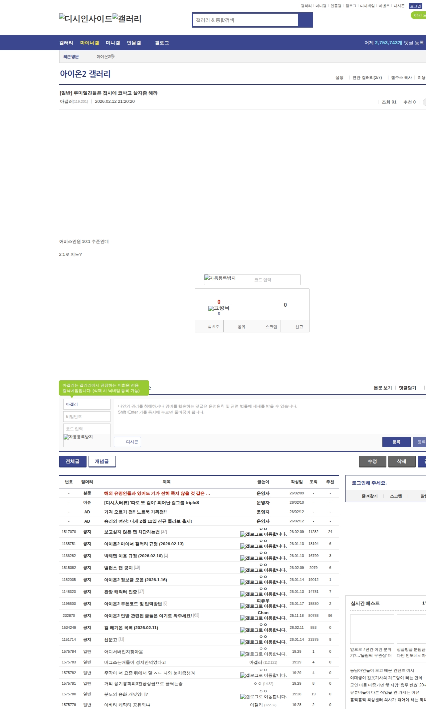Viewport: 426px width, 709px height.
Task: Open post '분노의 승화 개맛있네?'
Action: coord(126,694)
